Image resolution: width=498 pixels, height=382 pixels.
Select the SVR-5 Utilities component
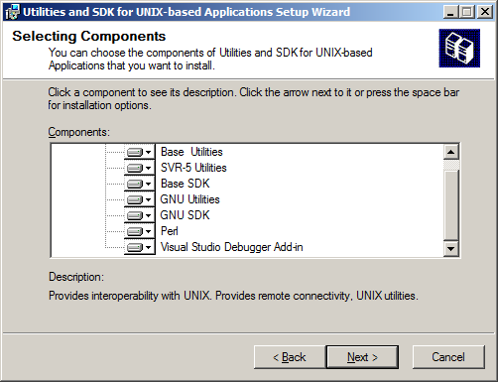pyautogui.click(x=193, y=168)
